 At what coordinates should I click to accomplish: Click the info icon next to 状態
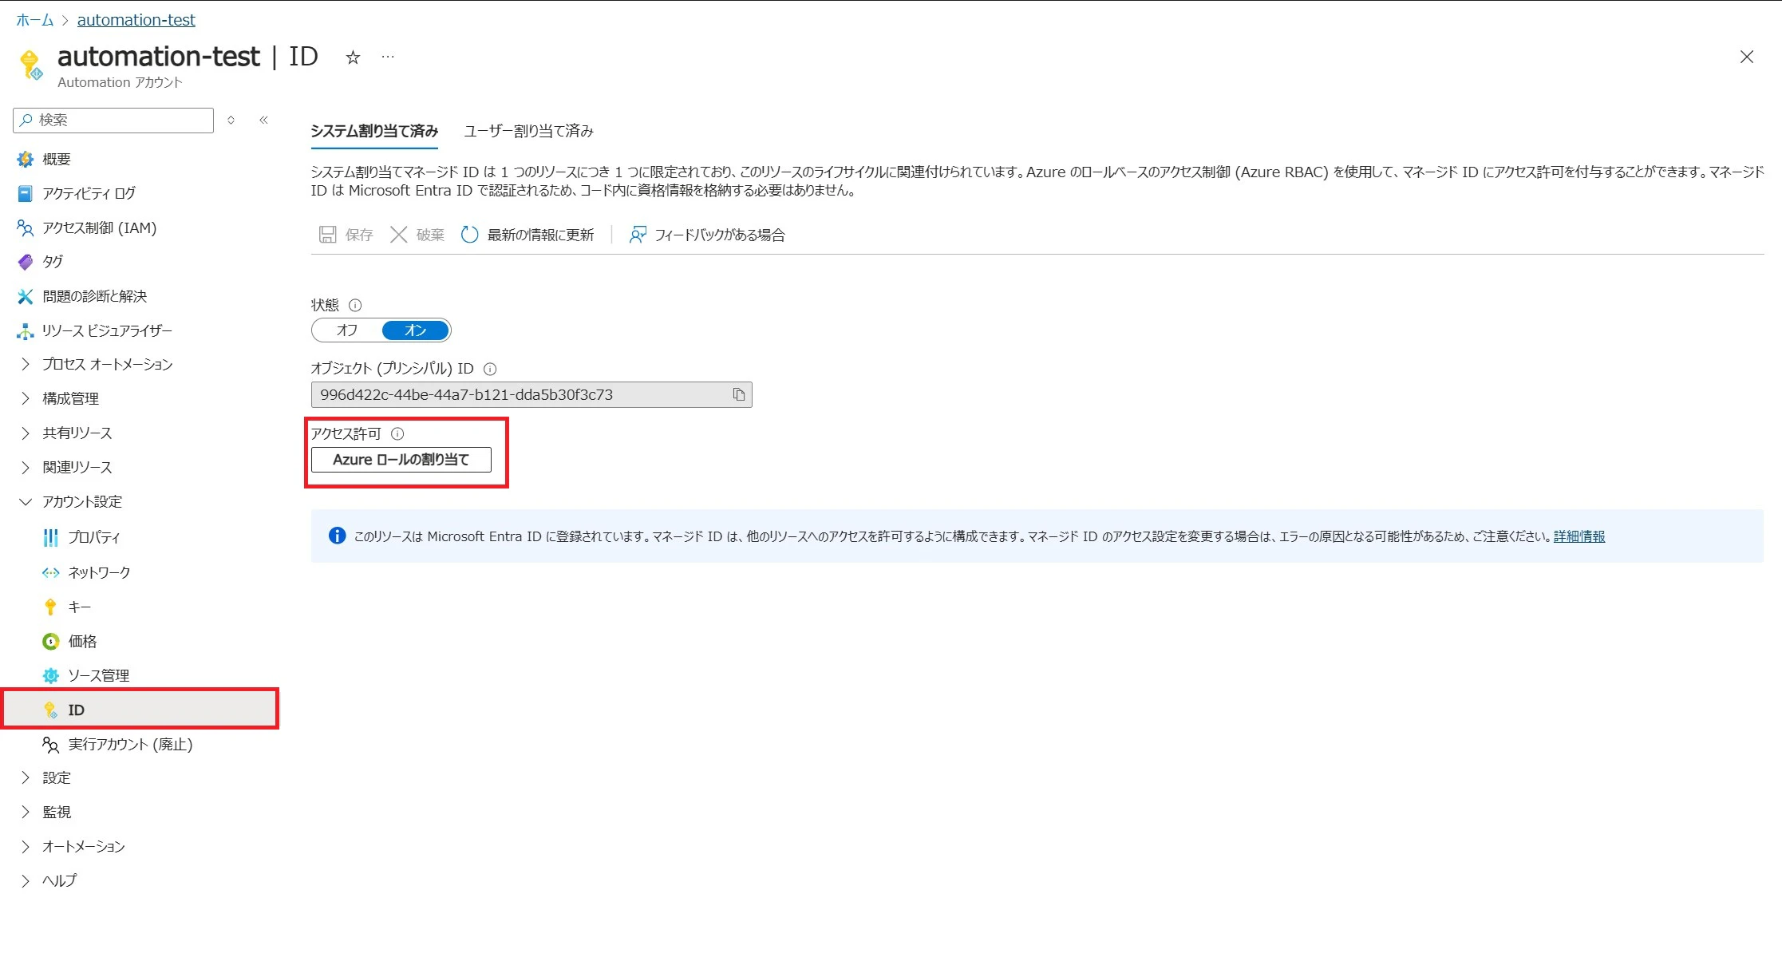tap(355, 305)
